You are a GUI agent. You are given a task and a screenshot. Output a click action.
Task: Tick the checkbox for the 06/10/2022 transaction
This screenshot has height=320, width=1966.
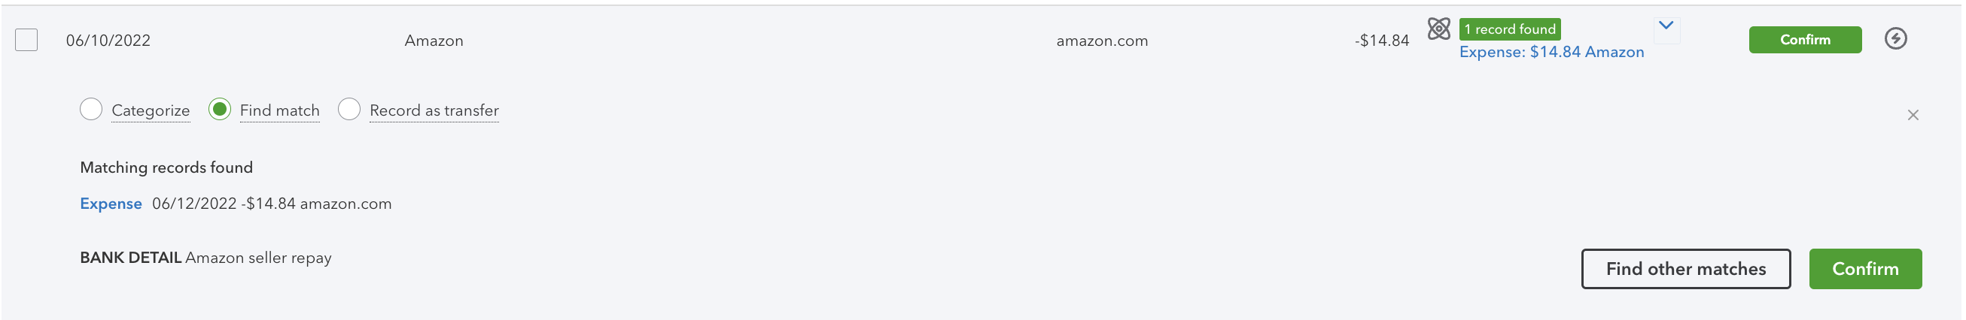26,40
